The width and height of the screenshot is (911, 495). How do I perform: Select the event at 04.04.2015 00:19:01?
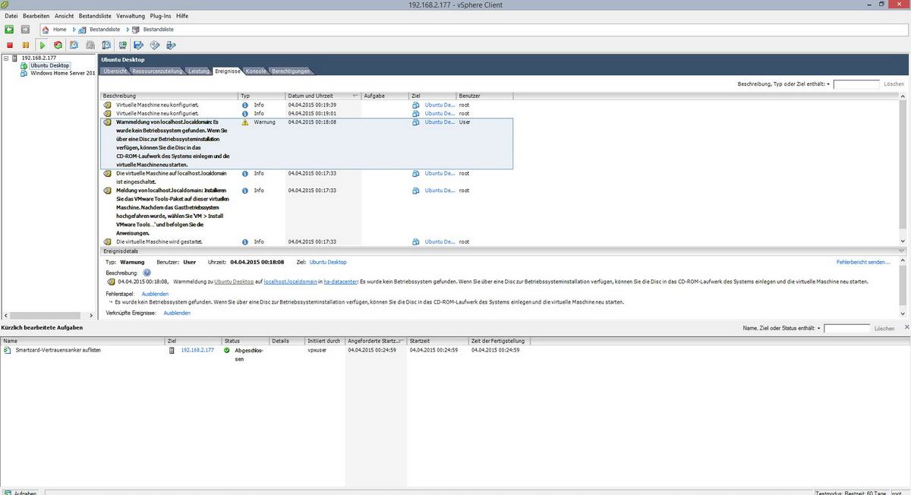(x=307, y=113)
